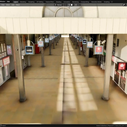Switch to the Rendering workspace tab
127x127 pixels.
coord(75,2)
